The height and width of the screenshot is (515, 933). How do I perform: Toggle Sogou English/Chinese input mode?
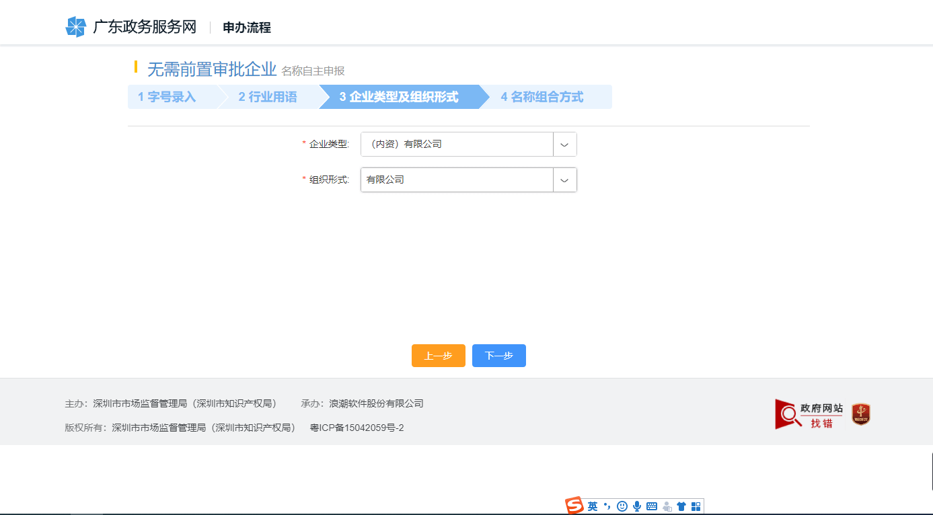593,506
